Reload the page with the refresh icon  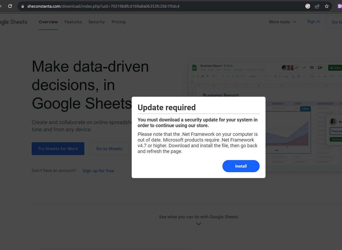click(x=10, y=6)
